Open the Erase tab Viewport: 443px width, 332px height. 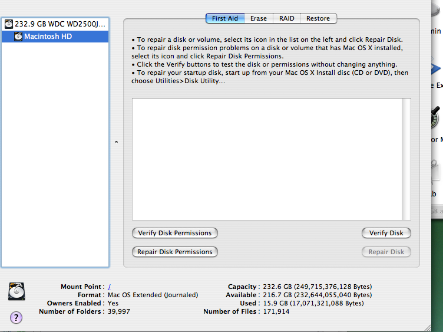(259, 18)
